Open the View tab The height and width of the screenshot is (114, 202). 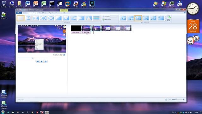[57, 13]
